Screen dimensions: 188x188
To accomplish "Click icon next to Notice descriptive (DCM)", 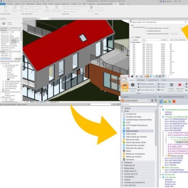I will [124, 142].
